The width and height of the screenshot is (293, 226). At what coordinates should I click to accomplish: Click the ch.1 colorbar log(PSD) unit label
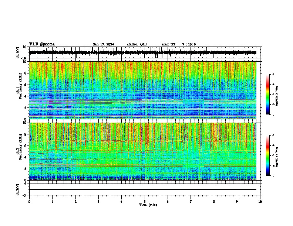(277, 96)
